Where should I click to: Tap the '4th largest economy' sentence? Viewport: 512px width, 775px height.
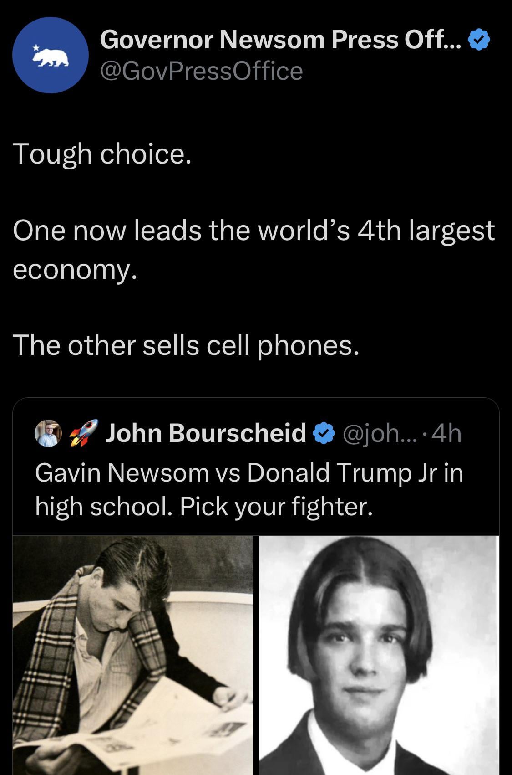click(253, 250)
